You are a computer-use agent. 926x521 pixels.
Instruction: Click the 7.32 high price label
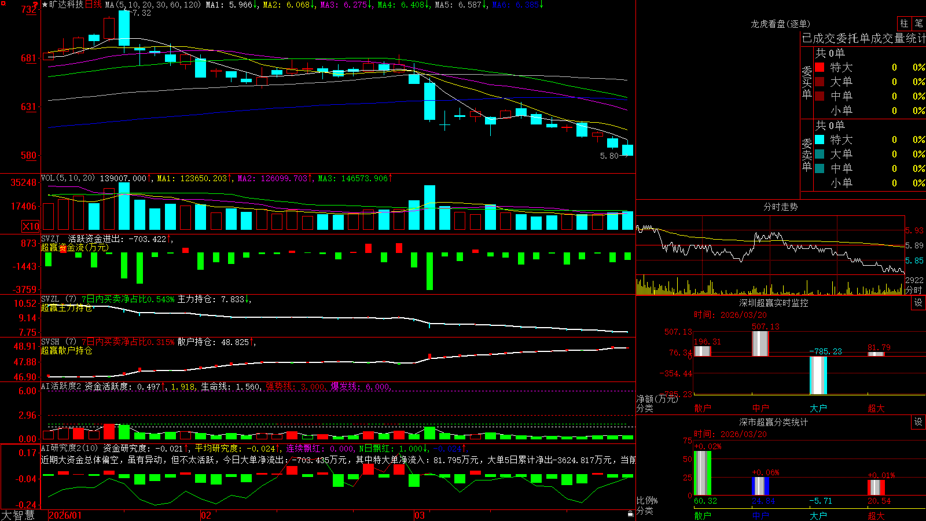[x=141, y=13]
